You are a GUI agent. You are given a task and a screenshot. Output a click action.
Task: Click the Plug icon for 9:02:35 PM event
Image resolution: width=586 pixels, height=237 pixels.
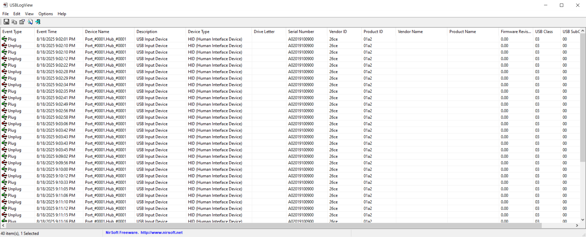(4, 91)
